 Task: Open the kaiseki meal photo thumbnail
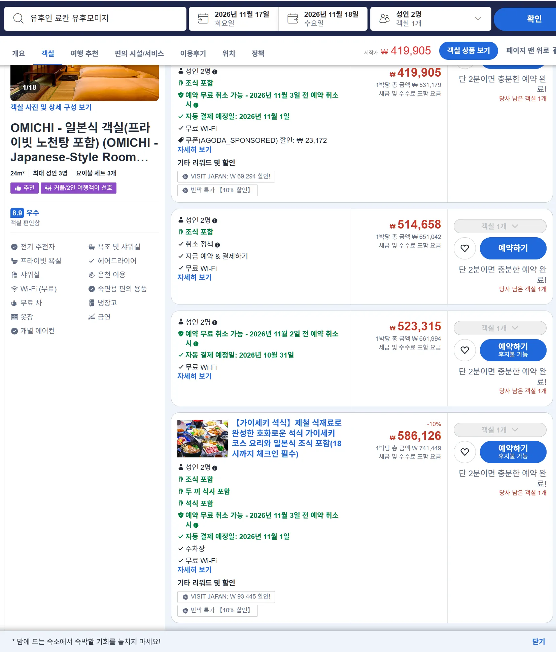[203, 439]
